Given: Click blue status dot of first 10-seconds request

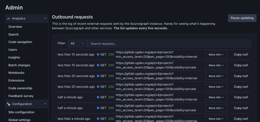Looking at the screenshot, I should (x=98, y=54).
